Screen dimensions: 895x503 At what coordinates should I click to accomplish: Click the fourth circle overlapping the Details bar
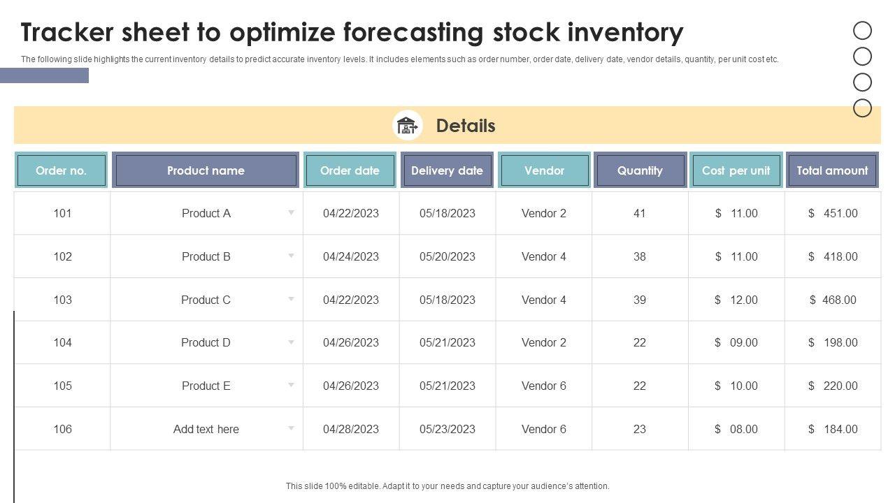point(862,108)
